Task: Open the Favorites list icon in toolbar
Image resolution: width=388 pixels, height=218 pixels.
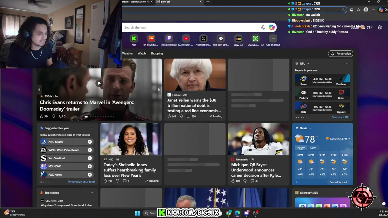Action: [x=359, y=10]
